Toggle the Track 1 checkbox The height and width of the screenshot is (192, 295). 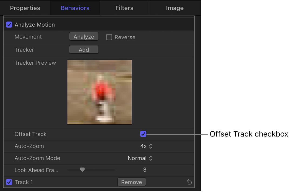[x=9, y=182]
